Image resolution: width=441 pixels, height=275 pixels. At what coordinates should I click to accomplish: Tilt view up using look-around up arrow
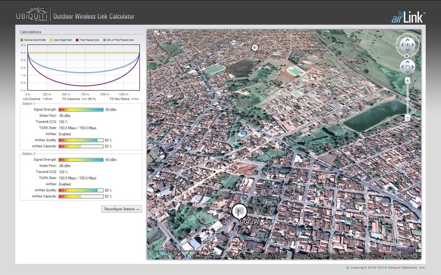pos(407,38)
